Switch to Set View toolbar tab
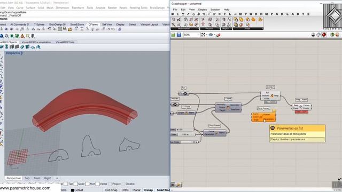This screenshot has width=342, height=192. tap(107, 25)
